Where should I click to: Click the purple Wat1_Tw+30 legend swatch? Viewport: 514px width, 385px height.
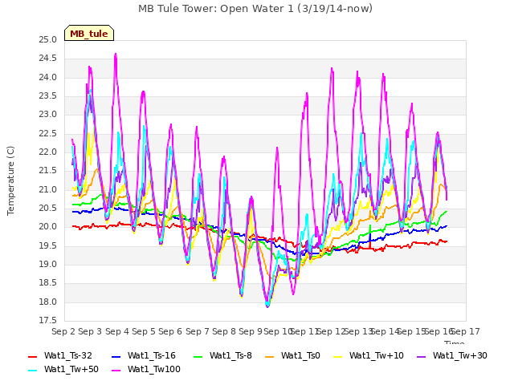421,356
